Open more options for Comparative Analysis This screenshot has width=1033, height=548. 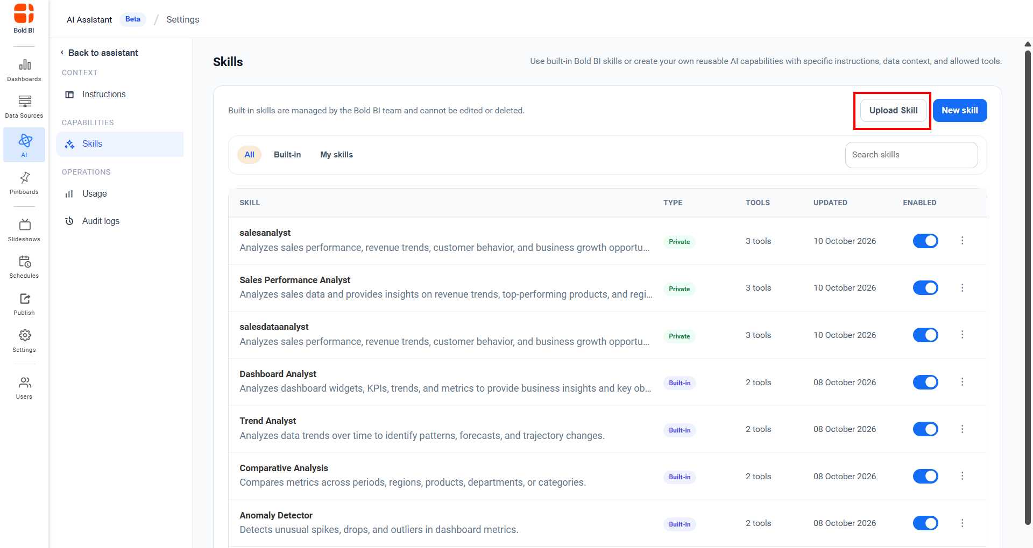(963, 476)
